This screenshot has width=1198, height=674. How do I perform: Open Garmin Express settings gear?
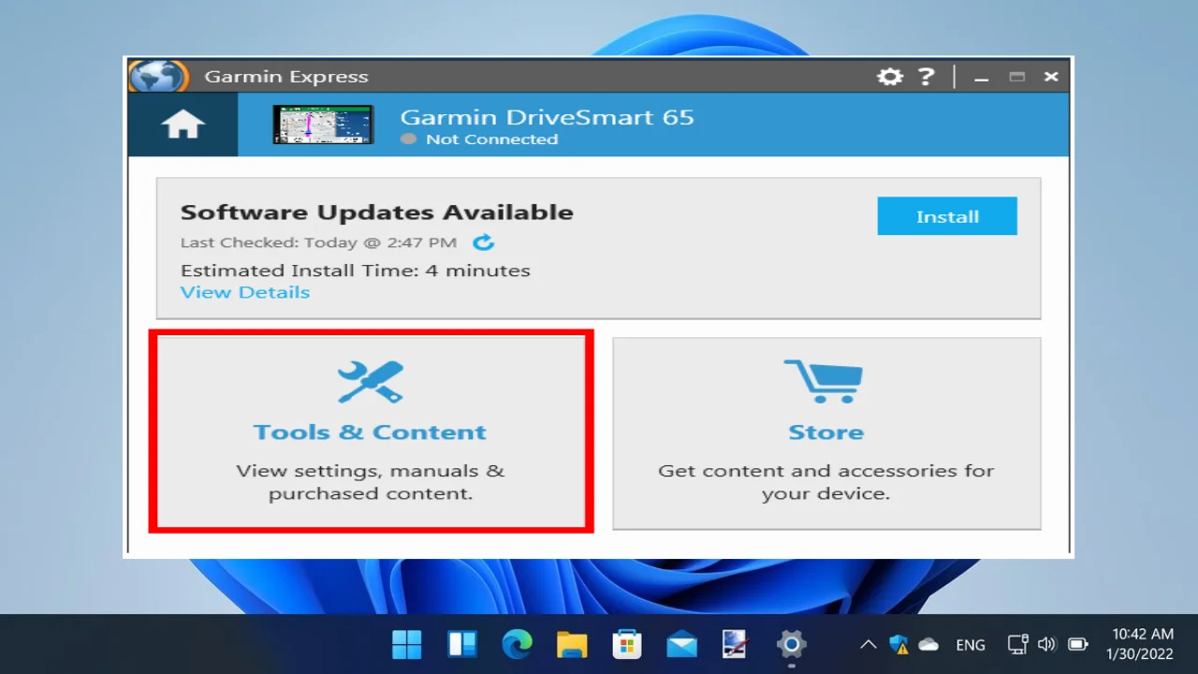[890, 77]
